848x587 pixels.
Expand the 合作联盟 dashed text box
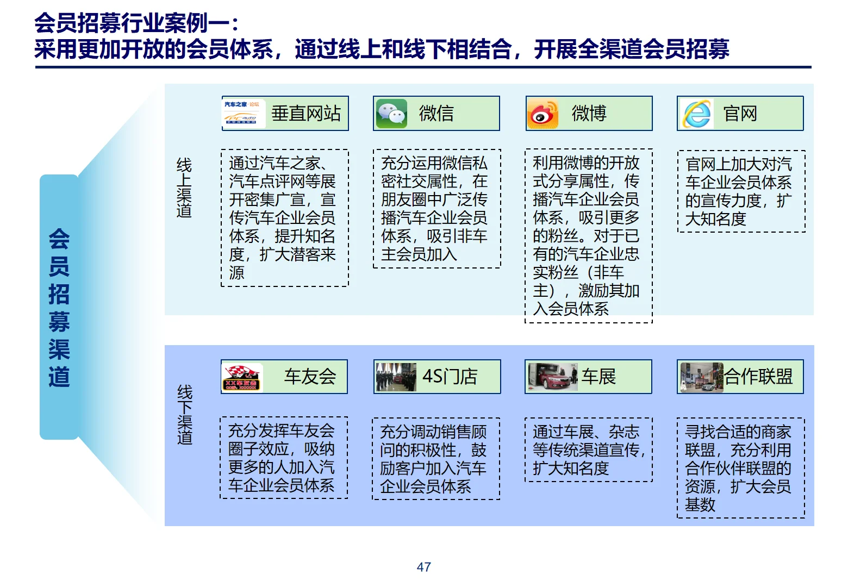(740, 469)
